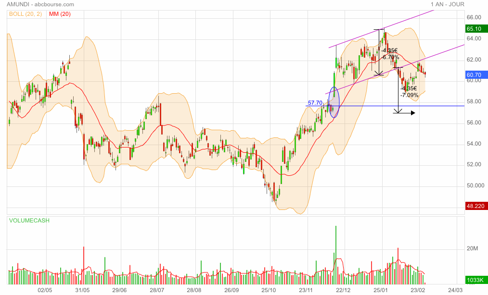
Task: Click the 24/03 date axis label
Action: [455, 290]
